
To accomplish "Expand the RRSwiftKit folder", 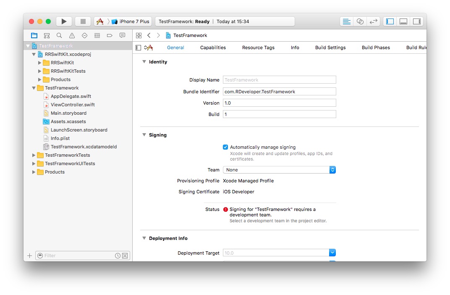I will (39, 63).
